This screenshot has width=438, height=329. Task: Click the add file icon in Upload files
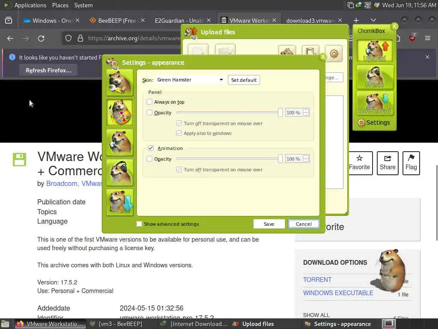(x=198, y=50)
